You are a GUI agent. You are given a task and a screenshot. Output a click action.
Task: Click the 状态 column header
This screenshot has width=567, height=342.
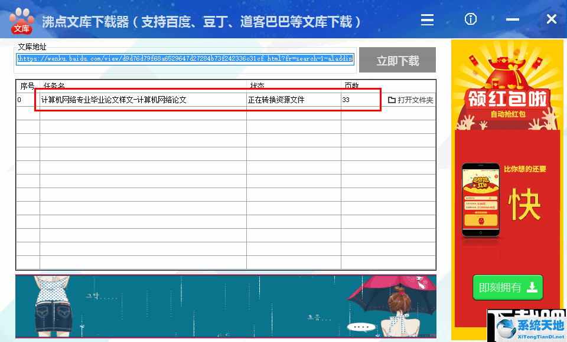coord(257,86)
